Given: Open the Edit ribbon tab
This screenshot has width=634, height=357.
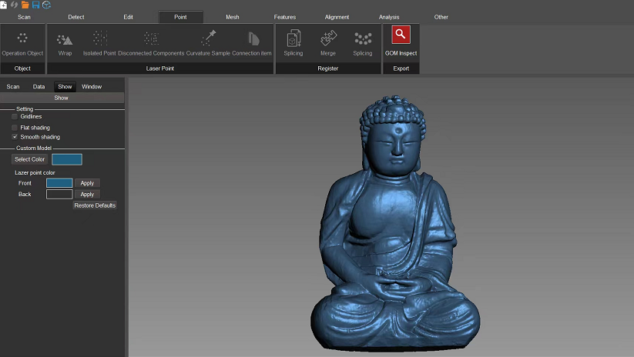Looking at the screenshot, I should (128, 17).
